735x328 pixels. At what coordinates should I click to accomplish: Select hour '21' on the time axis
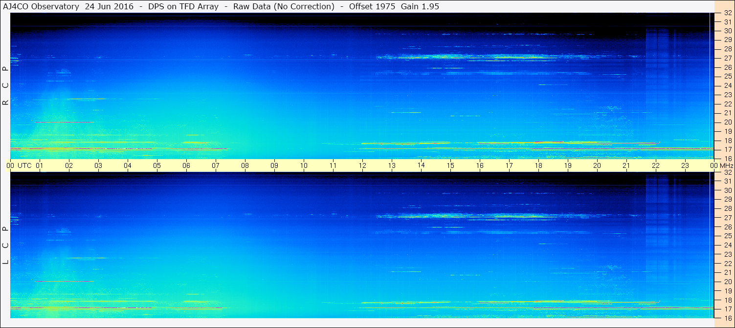(x=626, y=165)
